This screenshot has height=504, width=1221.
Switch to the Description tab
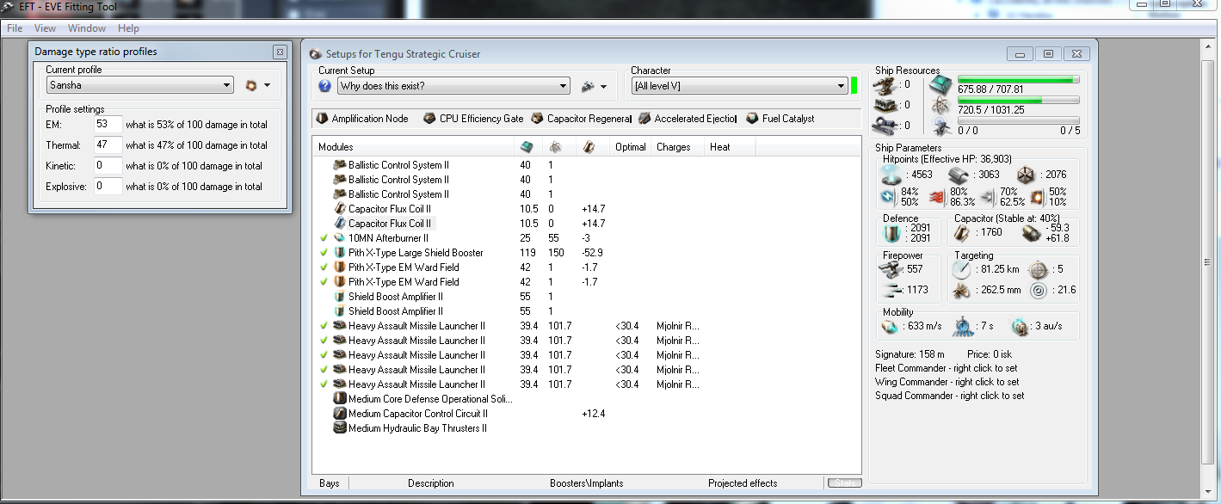[431, 483]
